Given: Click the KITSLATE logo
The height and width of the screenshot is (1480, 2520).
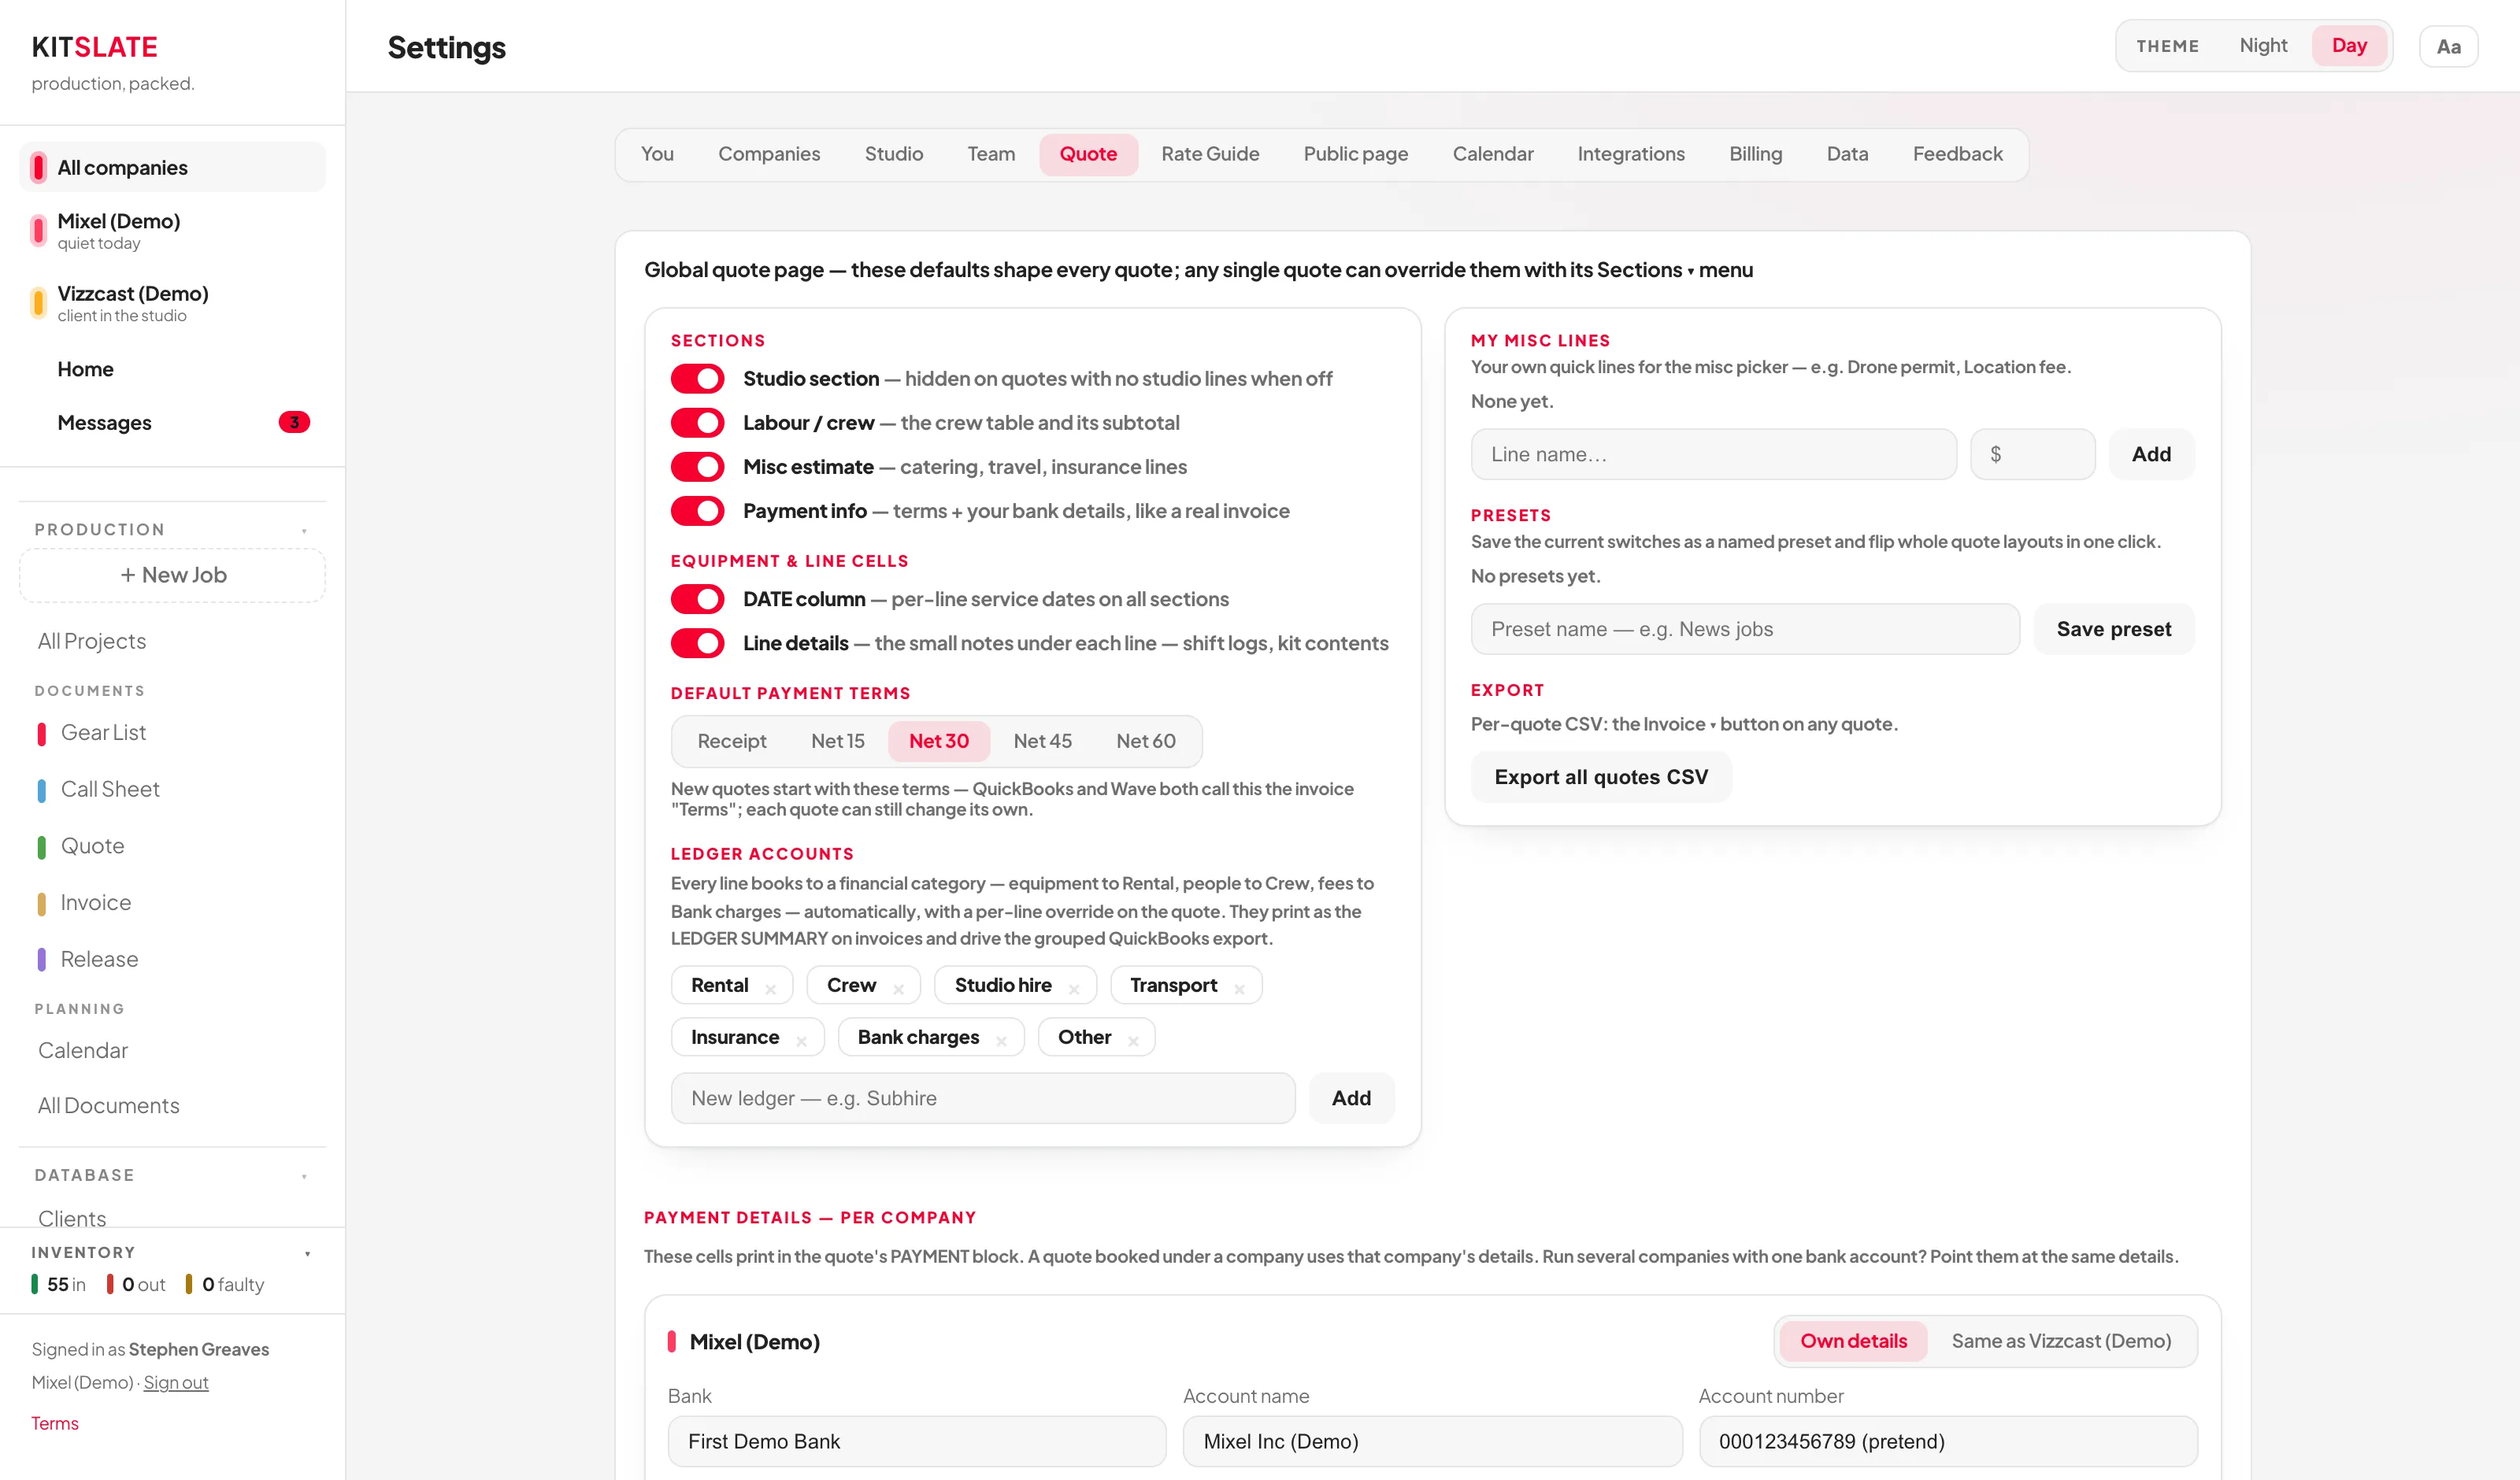Looking at the screenshot, I should 94,47.
